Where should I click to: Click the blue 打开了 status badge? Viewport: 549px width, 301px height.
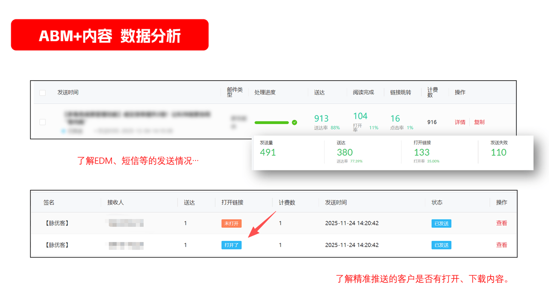pos(231,245)
